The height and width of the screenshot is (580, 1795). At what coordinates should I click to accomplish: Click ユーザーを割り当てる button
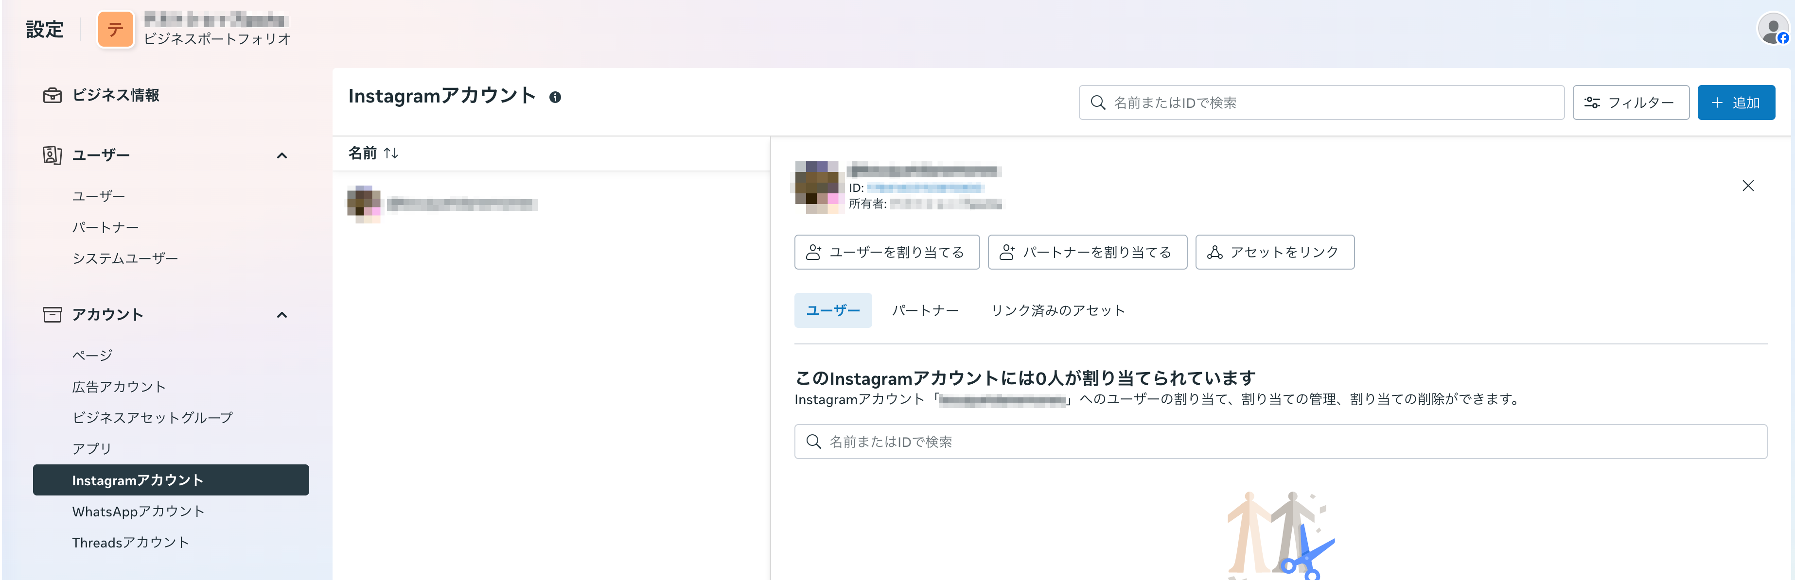coord(886,252)
